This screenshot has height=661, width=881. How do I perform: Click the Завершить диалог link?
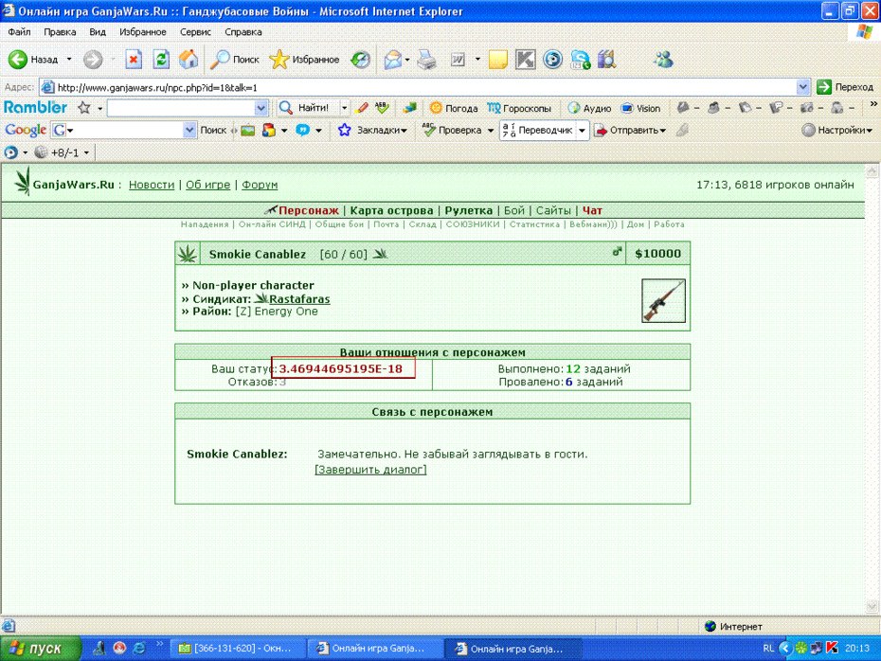click(370, 469)
